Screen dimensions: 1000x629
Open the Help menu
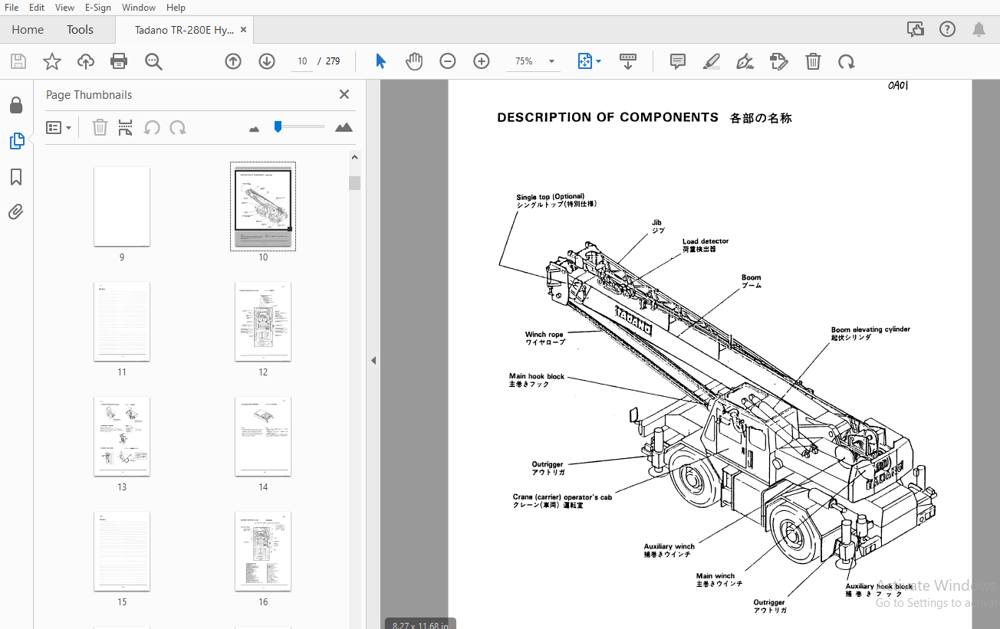[176, 7]
